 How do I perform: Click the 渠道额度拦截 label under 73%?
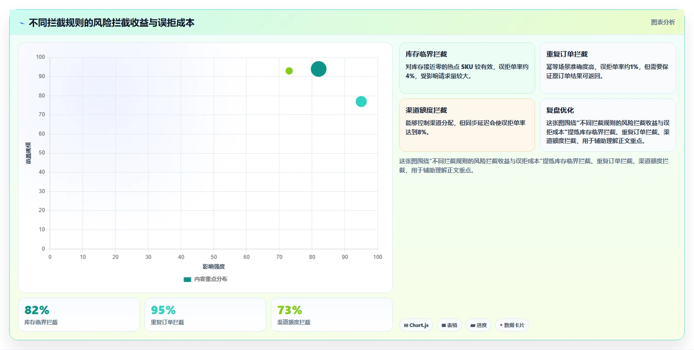point(294,322)
